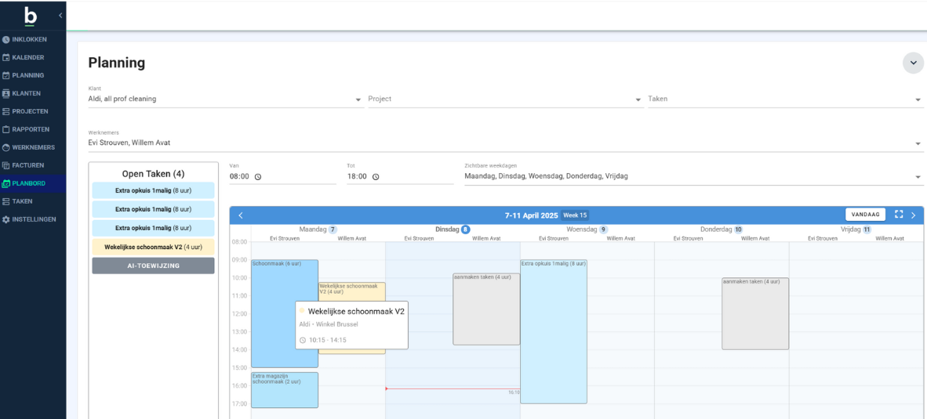Click the Rapporten icon in sidebar
The image size is (927, 419).
[x=6, y=129]
